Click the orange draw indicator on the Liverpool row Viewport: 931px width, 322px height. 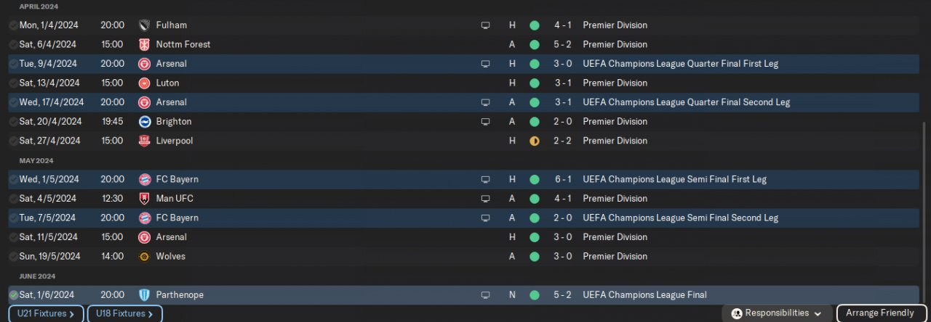[x=535, y=141]
